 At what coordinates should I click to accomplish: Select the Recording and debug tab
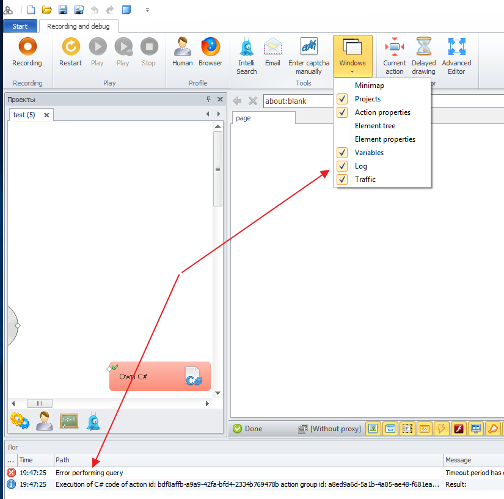point(78,26)
